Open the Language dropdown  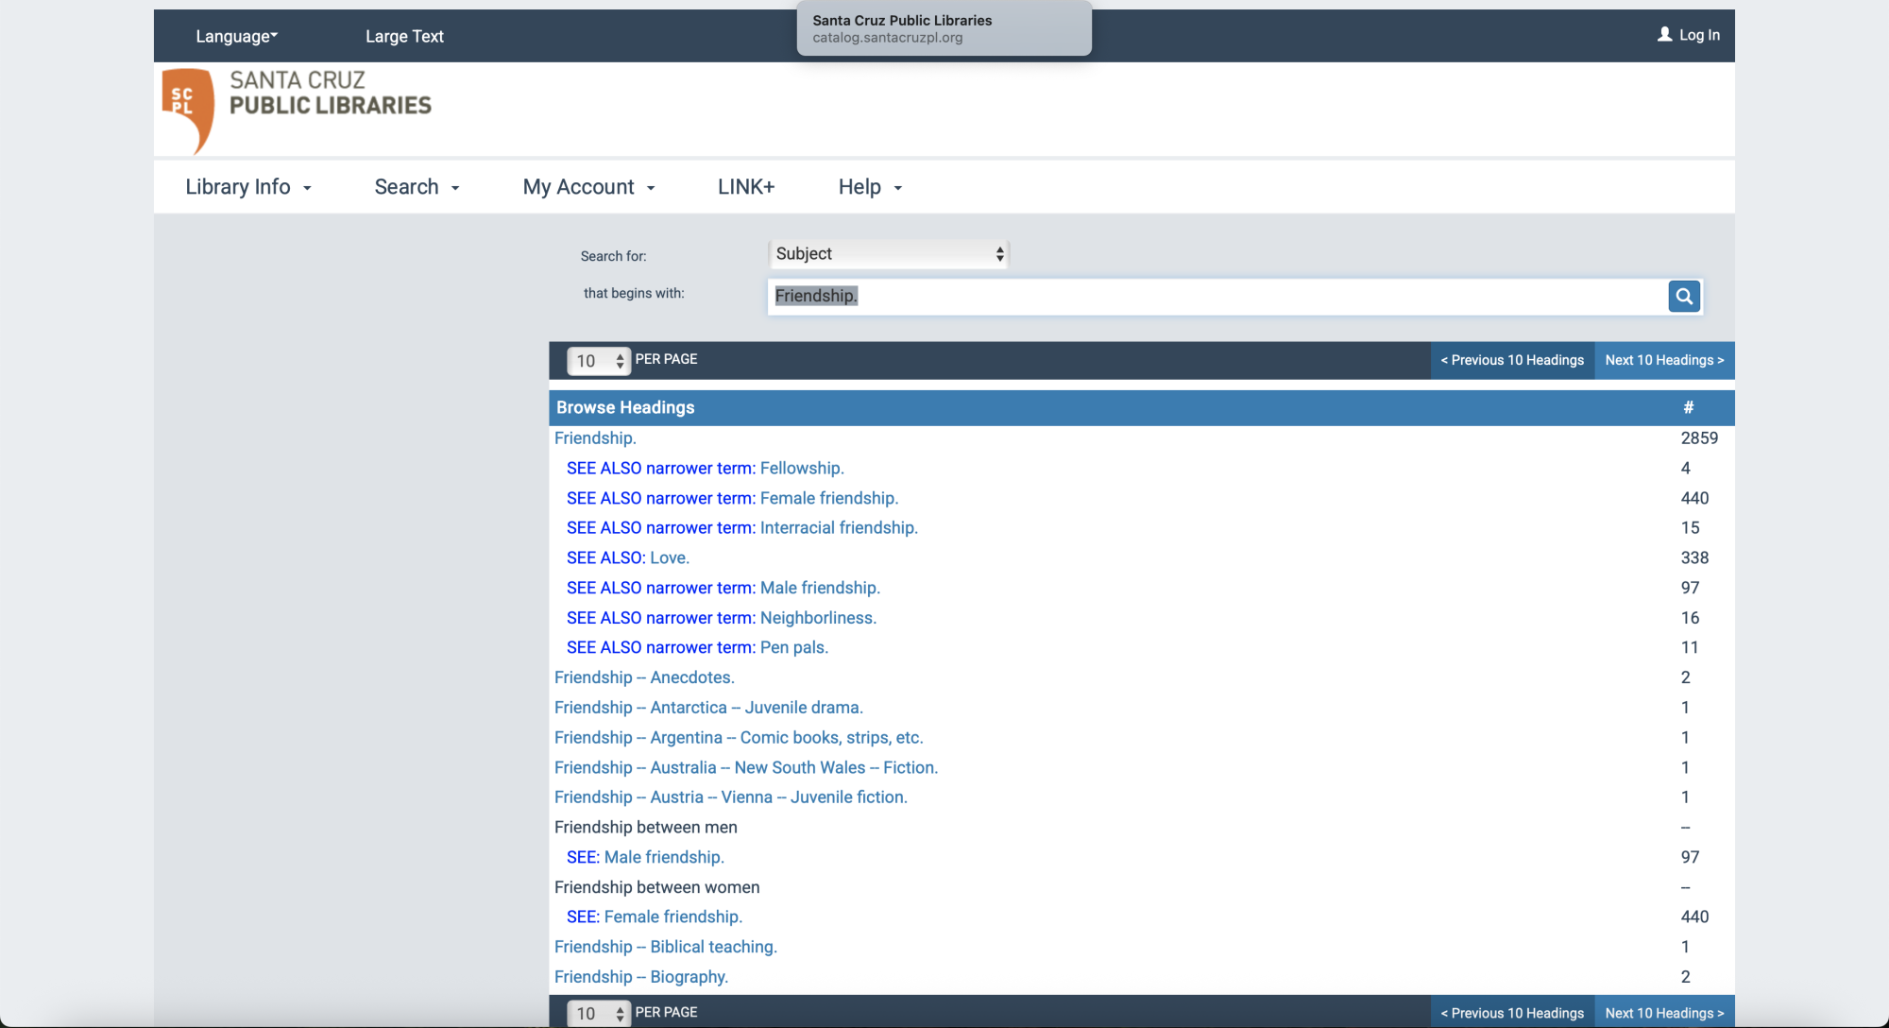tap(236, 36)
